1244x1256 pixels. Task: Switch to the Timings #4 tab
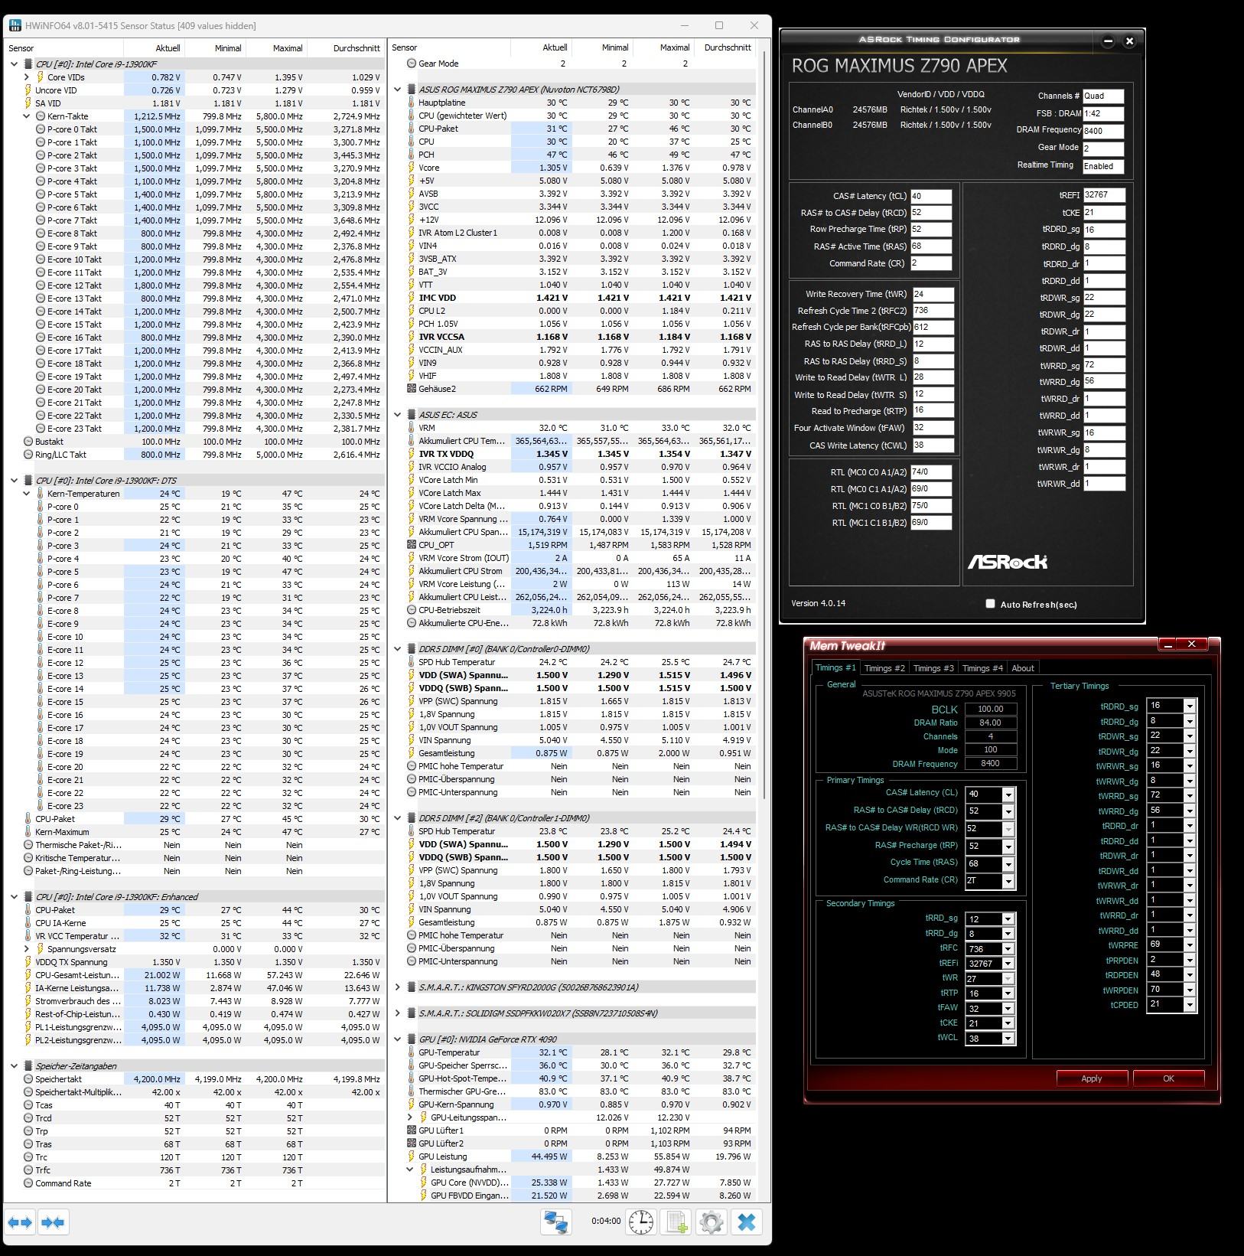click(x=982, y=668)
